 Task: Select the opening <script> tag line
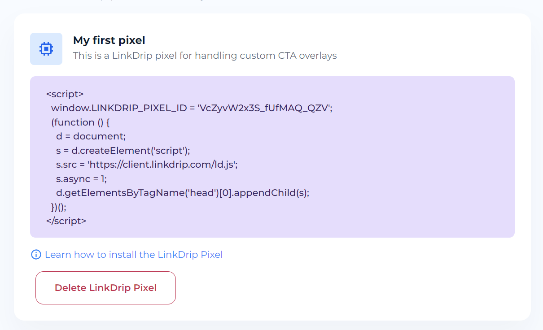[65, 94]
